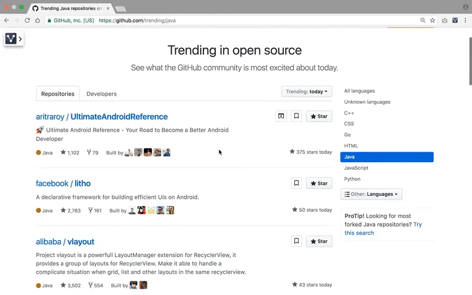
Task: Star the aritraroy UltimateAndroidReference repository
Action: click(x=319, y=116)
